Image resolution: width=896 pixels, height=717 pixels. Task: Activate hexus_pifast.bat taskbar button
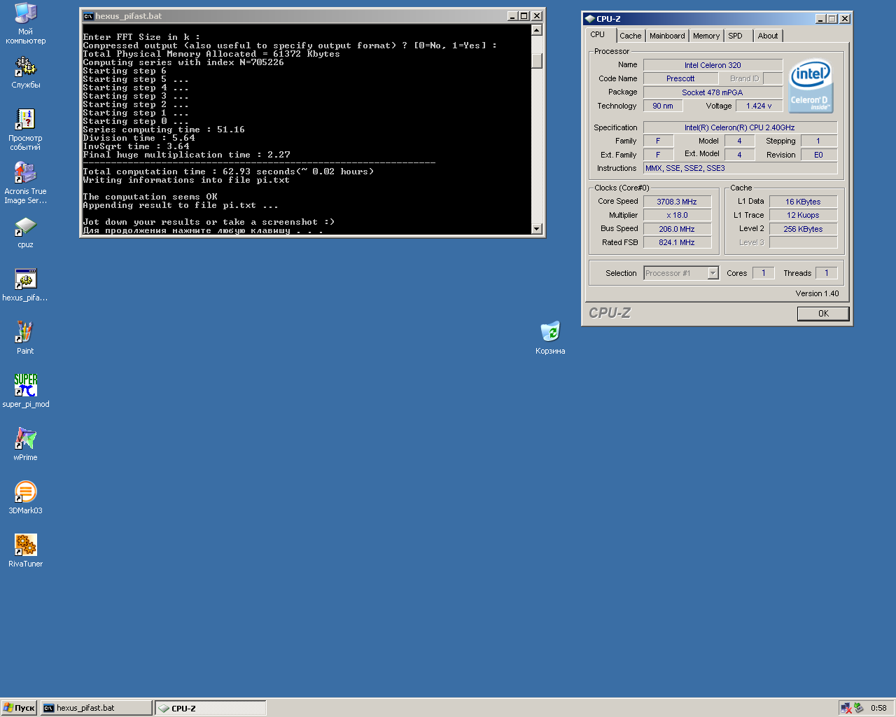97,708
